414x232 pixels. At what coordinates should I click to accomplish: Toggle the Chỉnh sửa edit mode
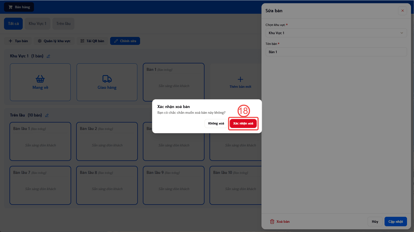[125, 41]
